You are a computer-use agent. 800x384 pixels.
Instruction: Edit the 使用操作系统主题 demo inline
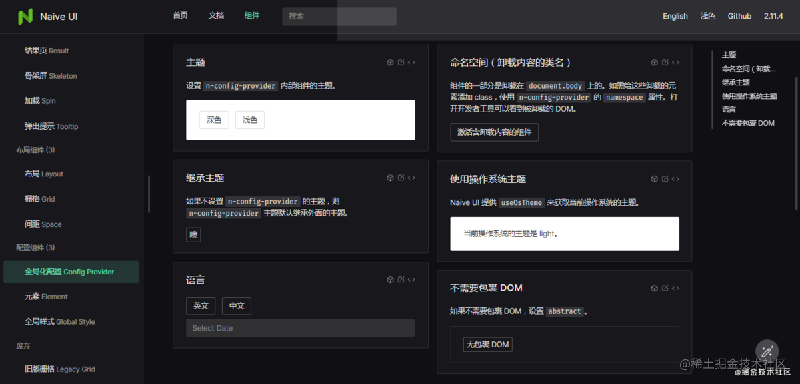664,178
